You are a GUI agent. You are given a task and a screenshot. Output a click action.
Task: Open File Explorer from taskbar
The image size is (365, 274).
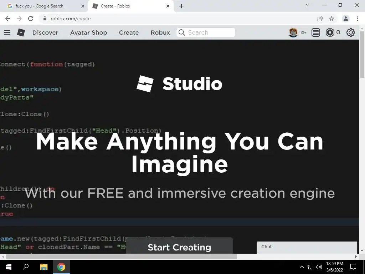pos(43,267)
